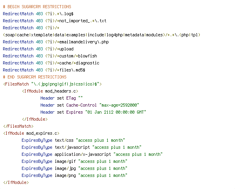Click the IfModule mod_headers.c opening tag

pos(50,91)
